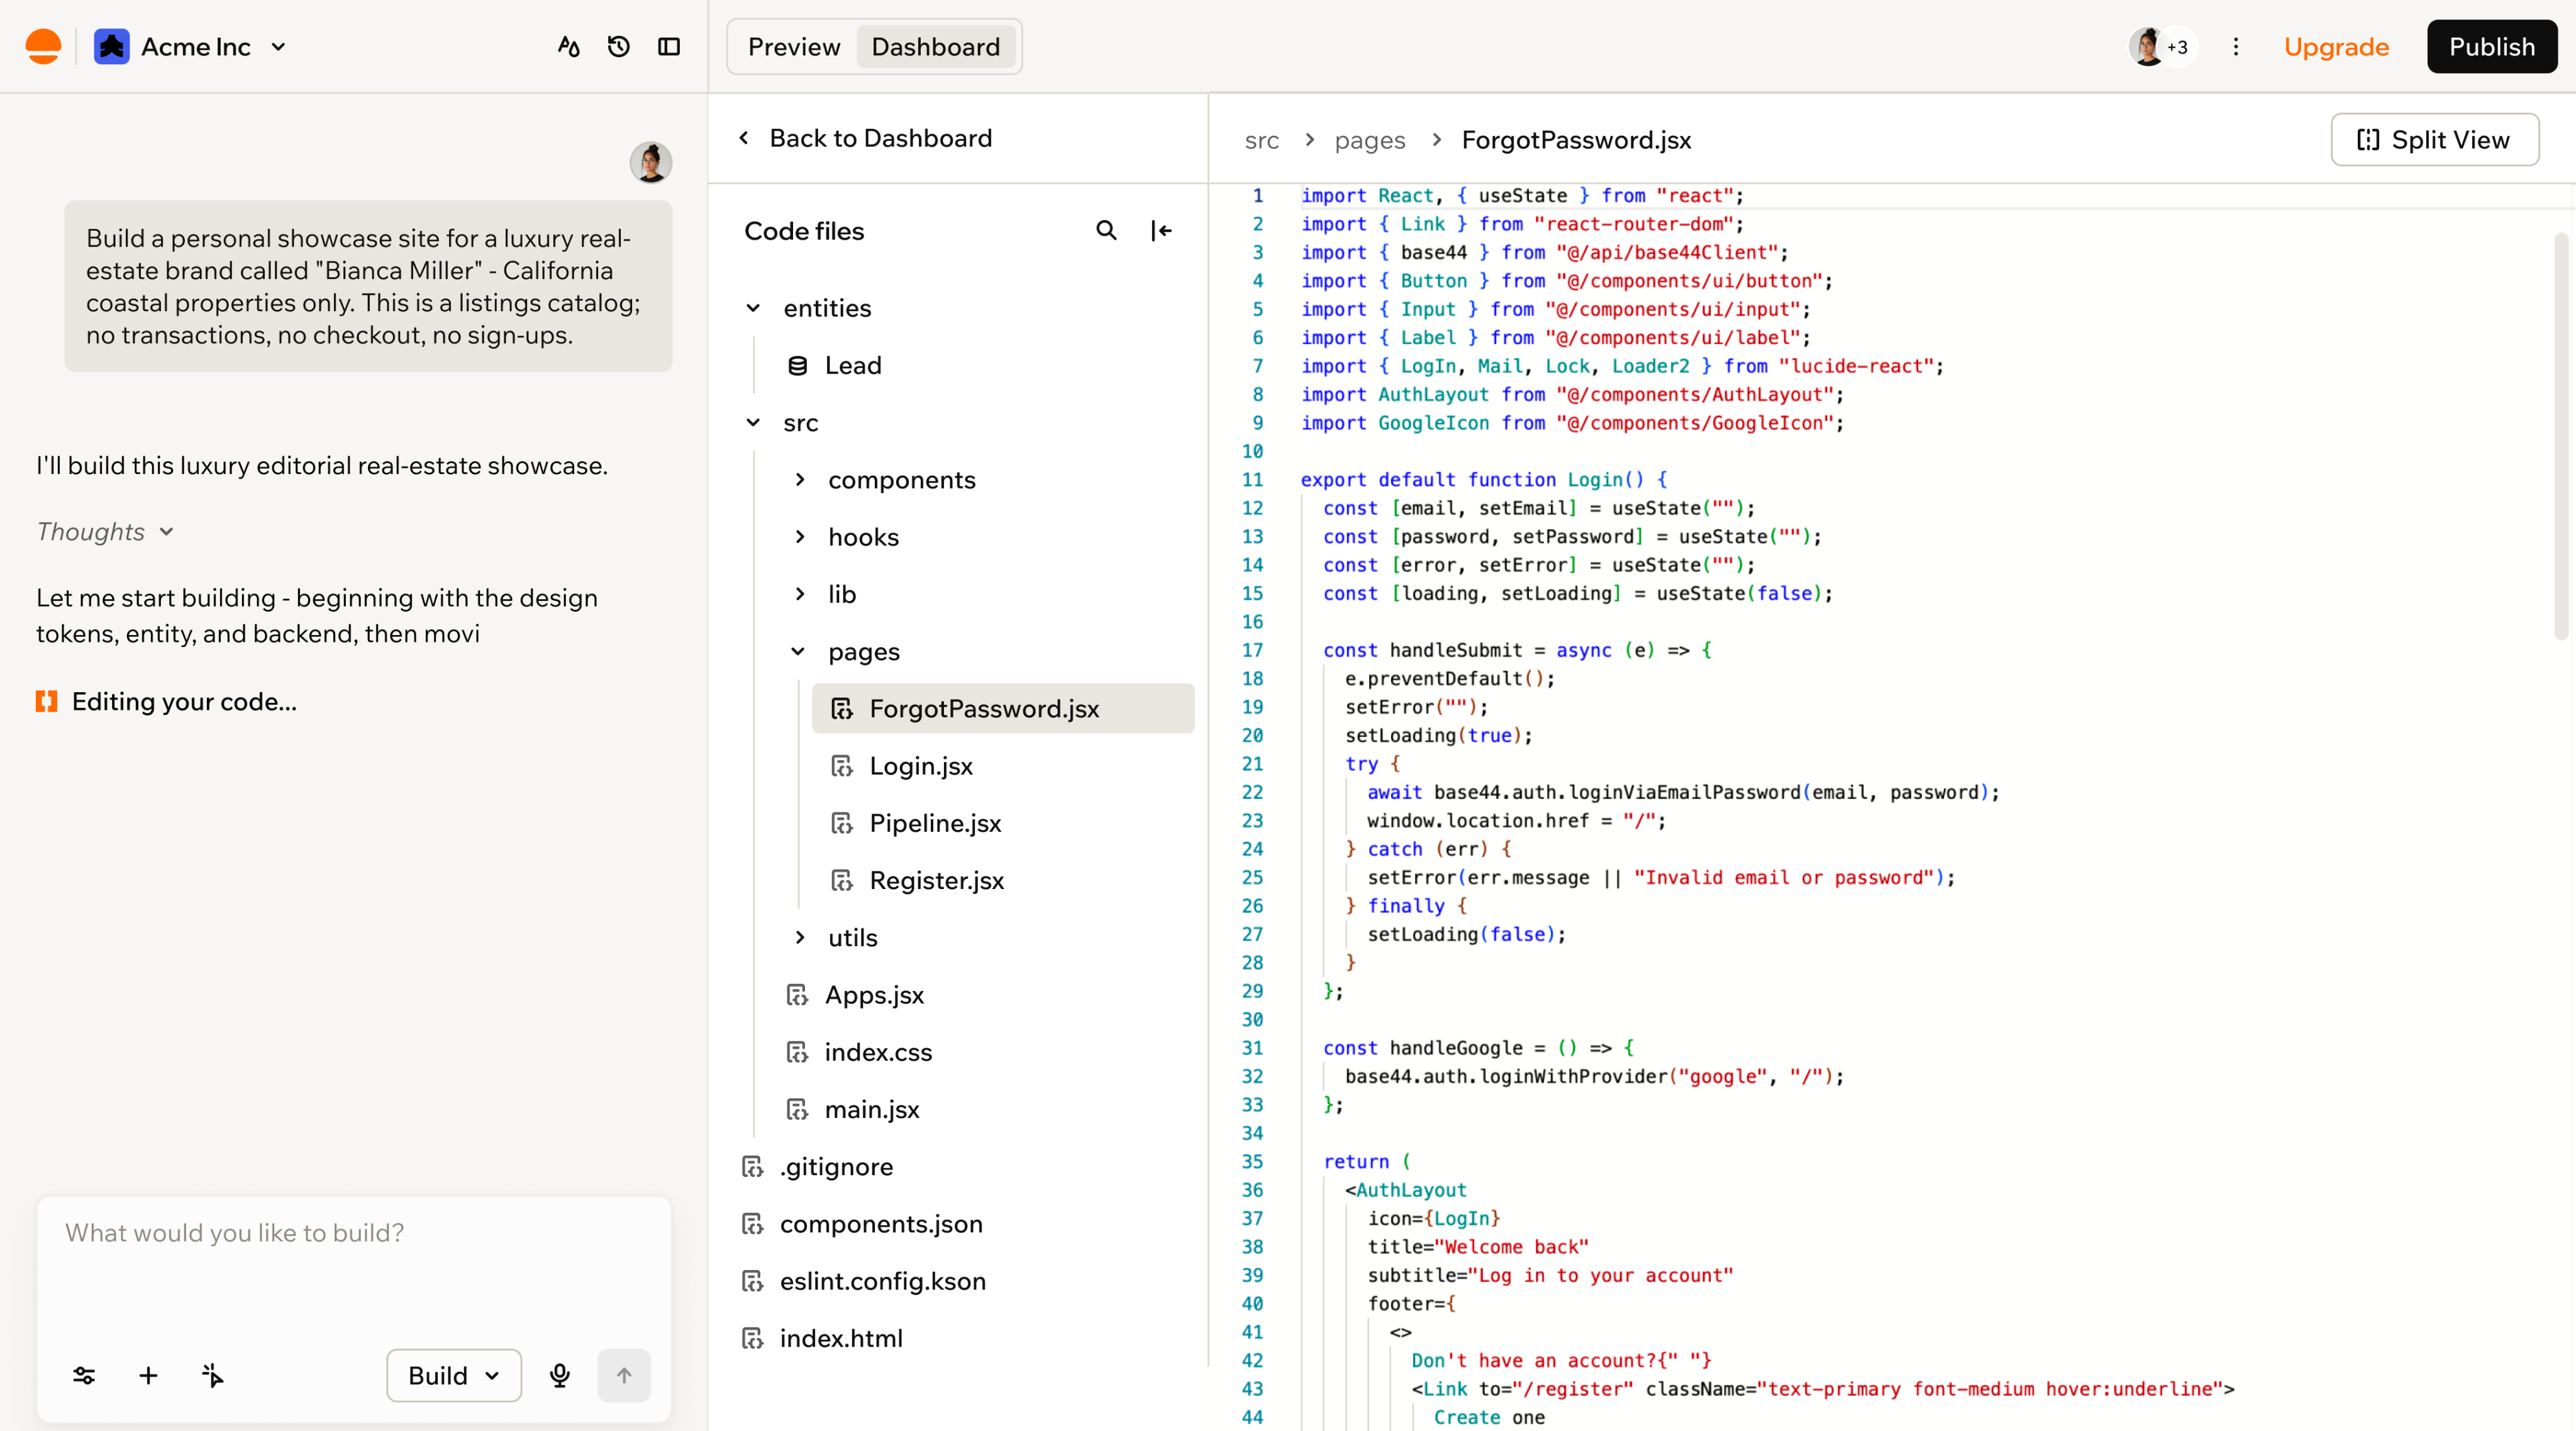The width and height of the screenshot is (2576, 1431).
Task: Send message with the up-arrow button
Action: coord(624,1376)
